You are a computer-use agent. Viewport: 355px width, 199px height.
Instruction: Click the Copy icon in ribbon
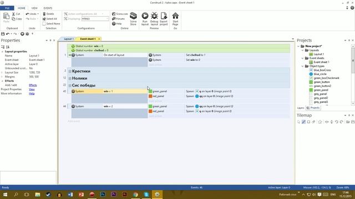[13, 19]
